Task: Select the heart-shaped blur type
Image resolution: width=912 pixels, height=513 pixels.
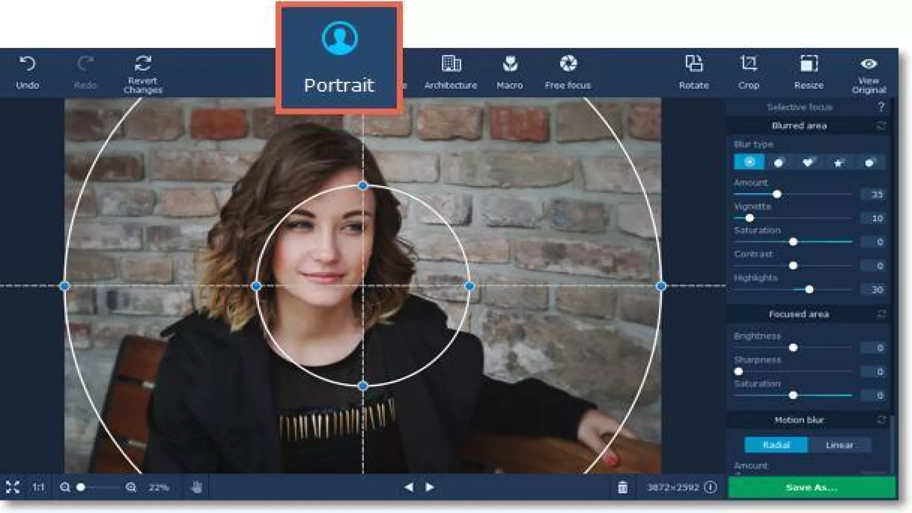Action: [x=807, y=162]
